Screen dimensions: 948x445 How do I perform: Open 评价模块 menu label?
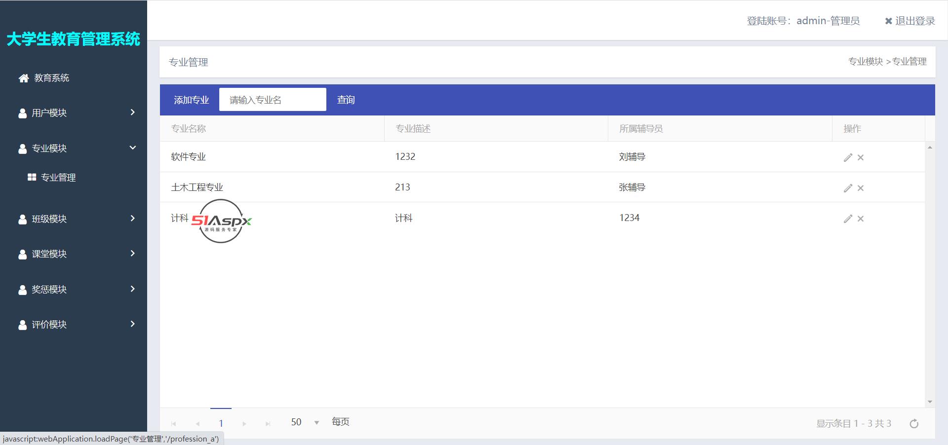click(x=49, y=325)
